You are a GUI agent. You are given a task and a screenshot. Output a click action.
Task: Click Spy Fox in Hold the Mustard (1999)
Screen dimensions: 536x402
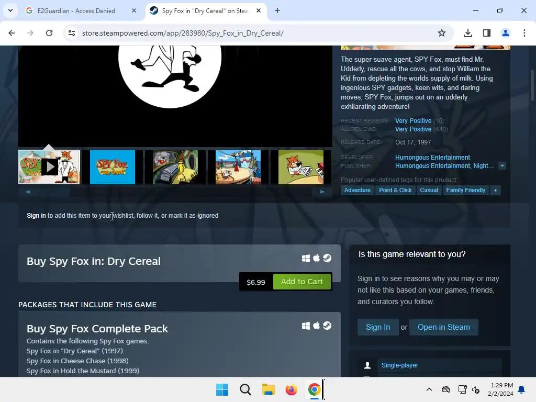[x=83, y=371]
